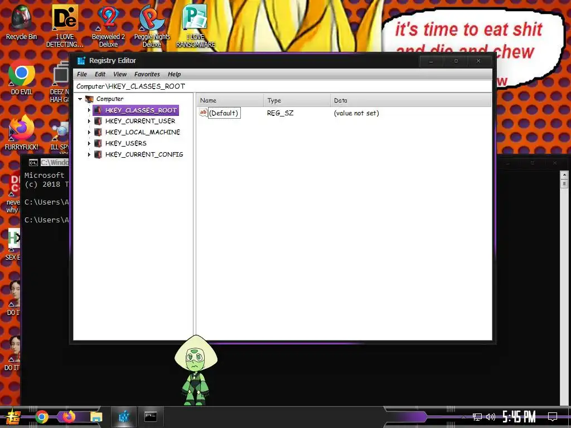The width and height of the screenshot is (571, 428).
Task: Select HKEY_LOCAL_MACHINE in the tree
Action: (x=143, y=132)
